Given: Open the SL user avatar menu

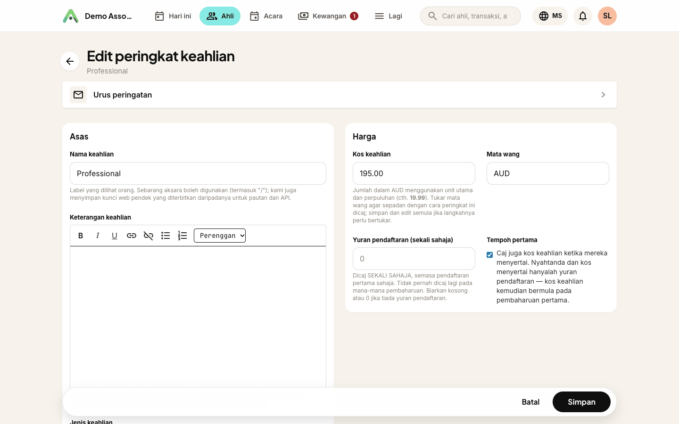Looking at the screenshot, I should (x=607, y=16).
